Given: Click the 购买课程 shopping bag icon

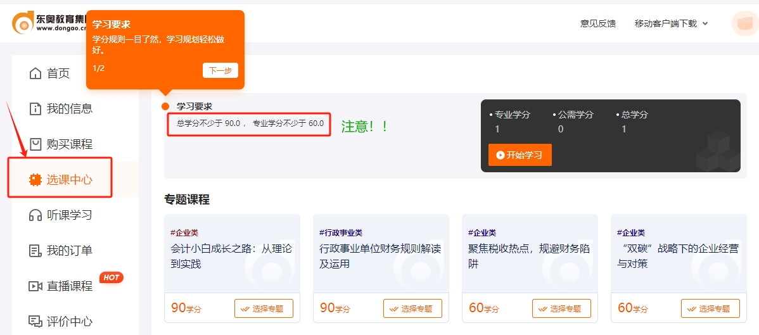Looking at the screenshot, I should point(35,144).
